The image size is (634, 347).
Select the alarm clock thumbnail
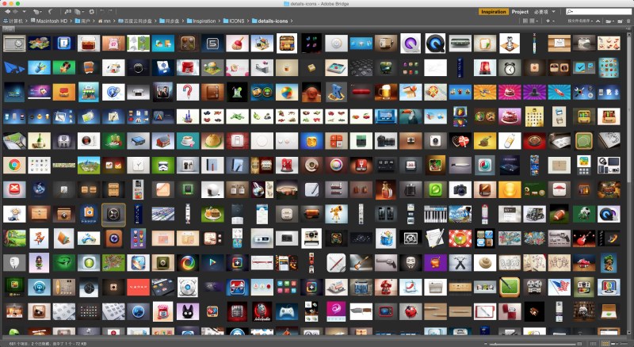pyautogui.click(x=510, y=68)
